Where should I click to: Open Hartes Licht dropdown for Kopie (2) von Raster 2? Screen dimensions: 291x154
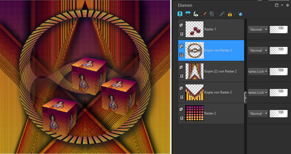258,71
